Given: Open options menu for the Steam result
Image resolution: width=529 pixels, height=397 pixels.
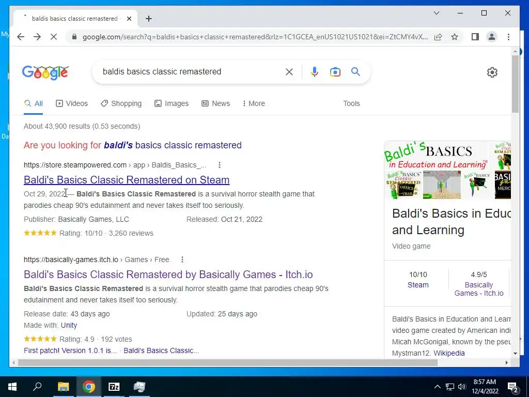Looking at the screenshot, I should pyautogui.click(x=219, y=165).
